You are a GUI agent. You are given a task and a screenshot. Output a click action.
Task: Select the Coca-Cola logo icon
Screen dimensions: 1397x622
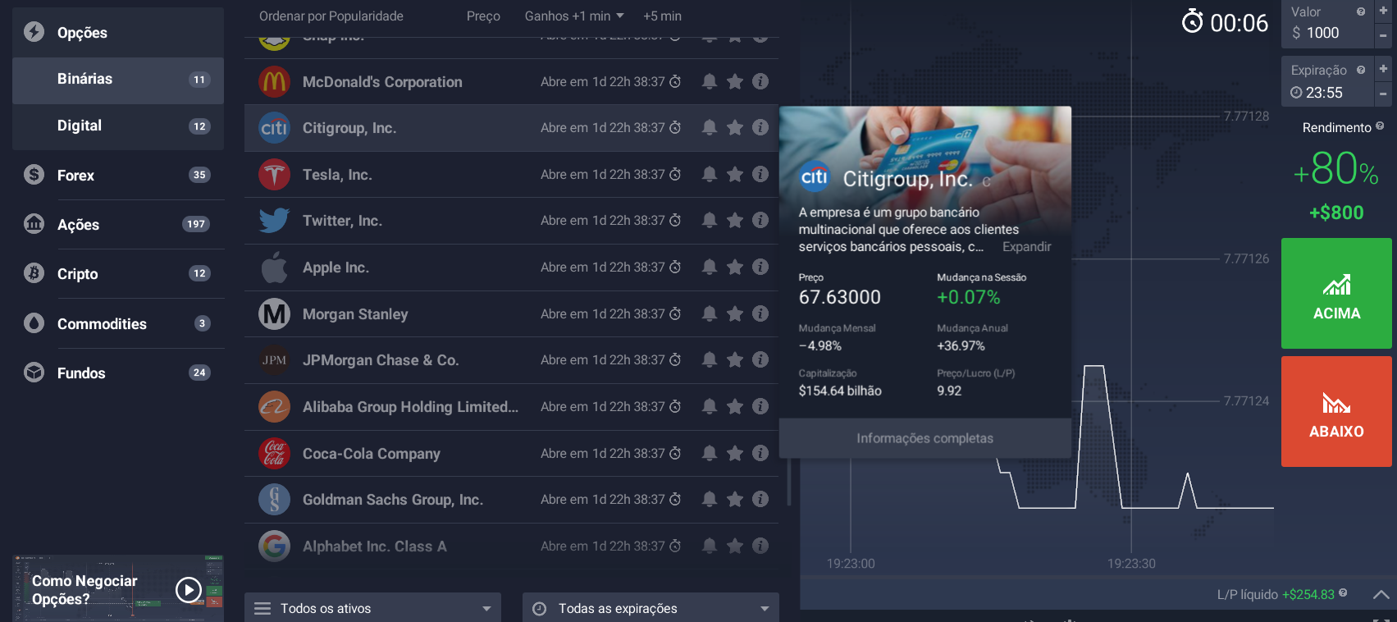(x=274, y=453)
